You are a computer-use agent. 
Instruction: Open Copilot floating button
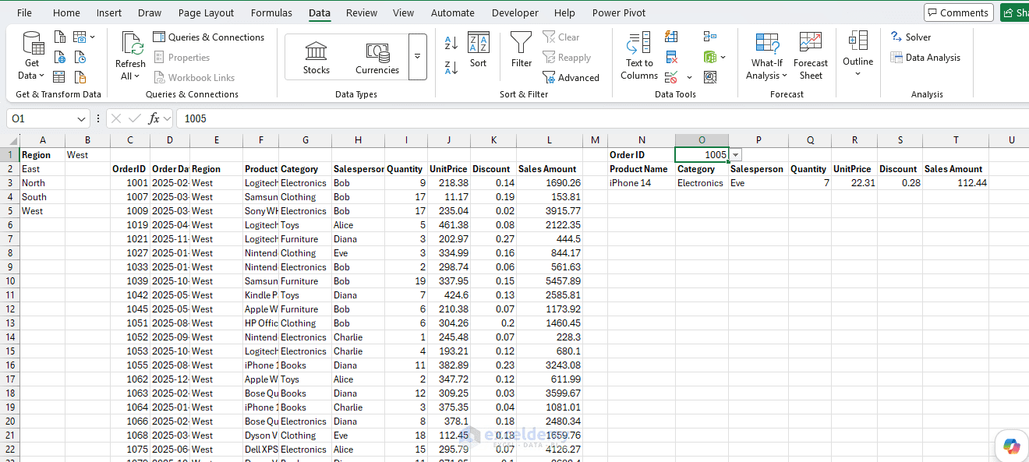(1011, 446)
